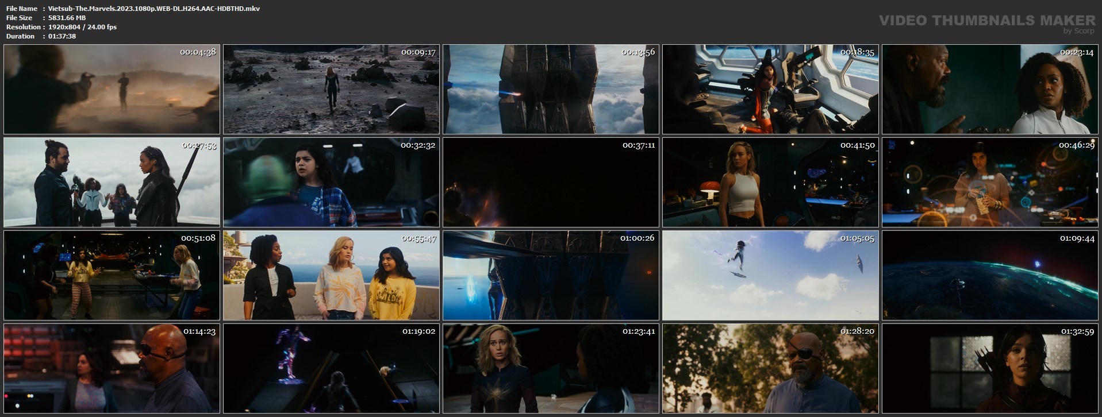Viewport: 1102px width, 417px height.
Task: Select the frame at 00:09:17
Action: click(x=331, y=90)
